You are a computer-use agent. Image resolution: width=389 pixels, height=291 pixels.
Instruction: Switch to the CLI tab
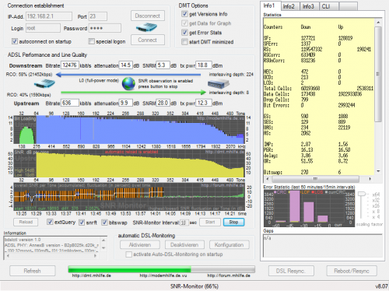tap(329, 6)
